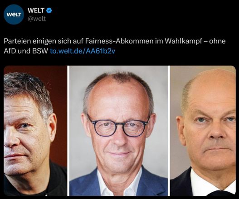Image resolution: width=239 pixels, height=199 pixels.
Task: Open the WELT display name
Action: (36, 10)
